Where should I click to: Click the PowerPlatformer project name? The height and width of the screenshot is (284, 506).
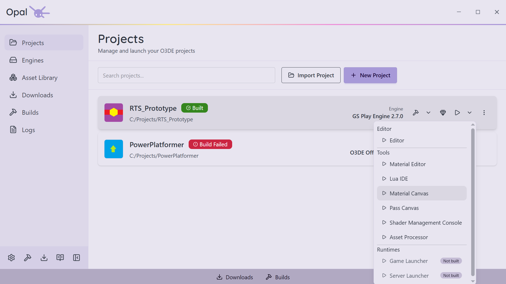[x=157, y=145]
